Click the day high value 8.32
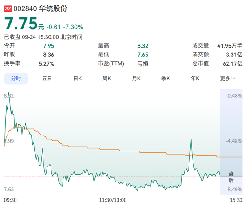This screenshot has width=244, height=206. coord(143,46)
